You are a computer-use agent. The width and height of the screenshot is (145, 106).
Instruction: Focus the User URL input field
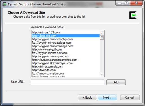click(68, 82)
